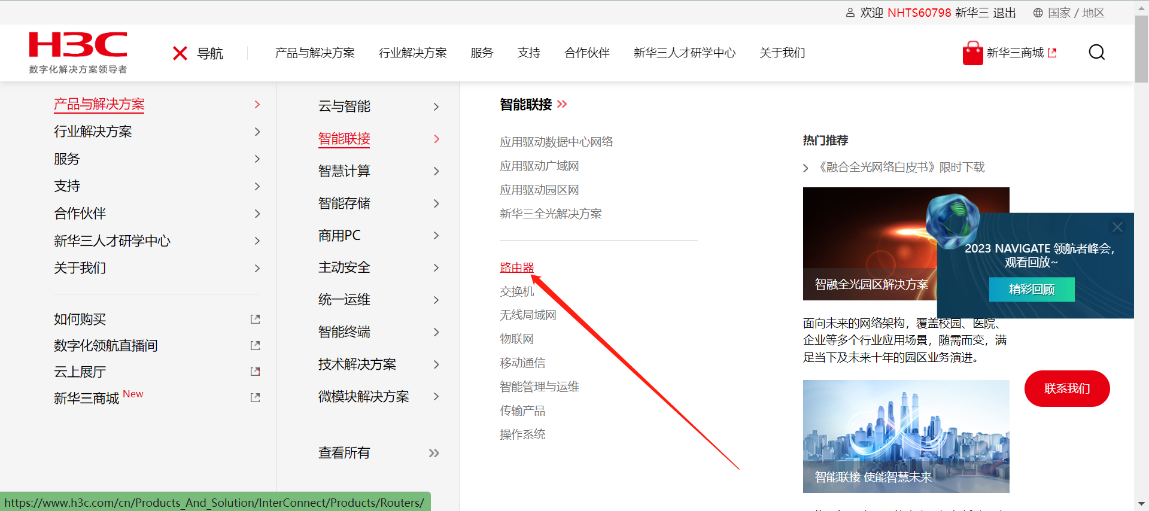Open 《融合全光网络白皮书》限时下载 link
The height and width of the screenshot is (511, 1149).
(x=901, y=168)
